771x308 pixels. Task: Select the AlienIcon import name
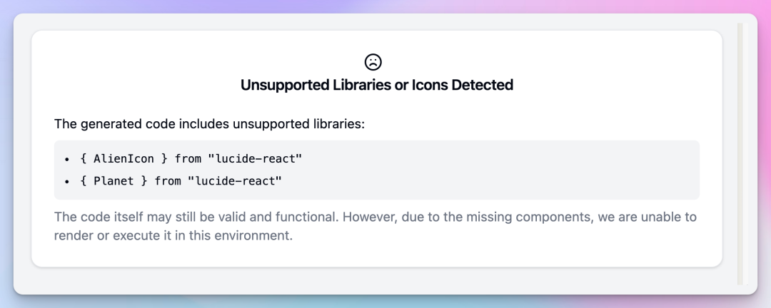pos(124,158)
